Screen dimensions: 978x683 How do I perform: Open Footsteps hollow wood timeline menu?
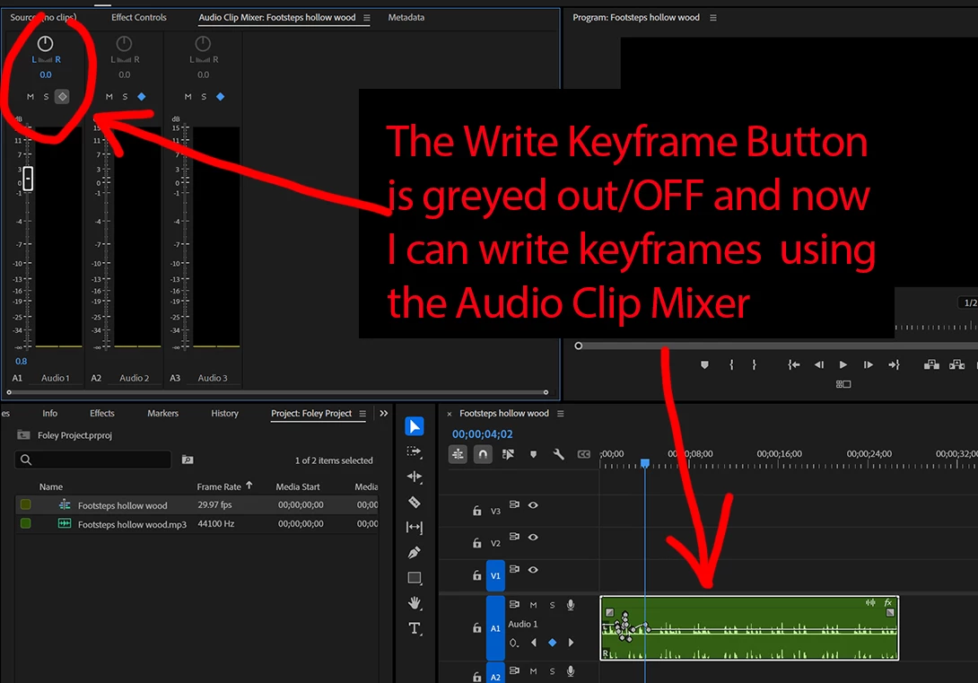[561, 414]
